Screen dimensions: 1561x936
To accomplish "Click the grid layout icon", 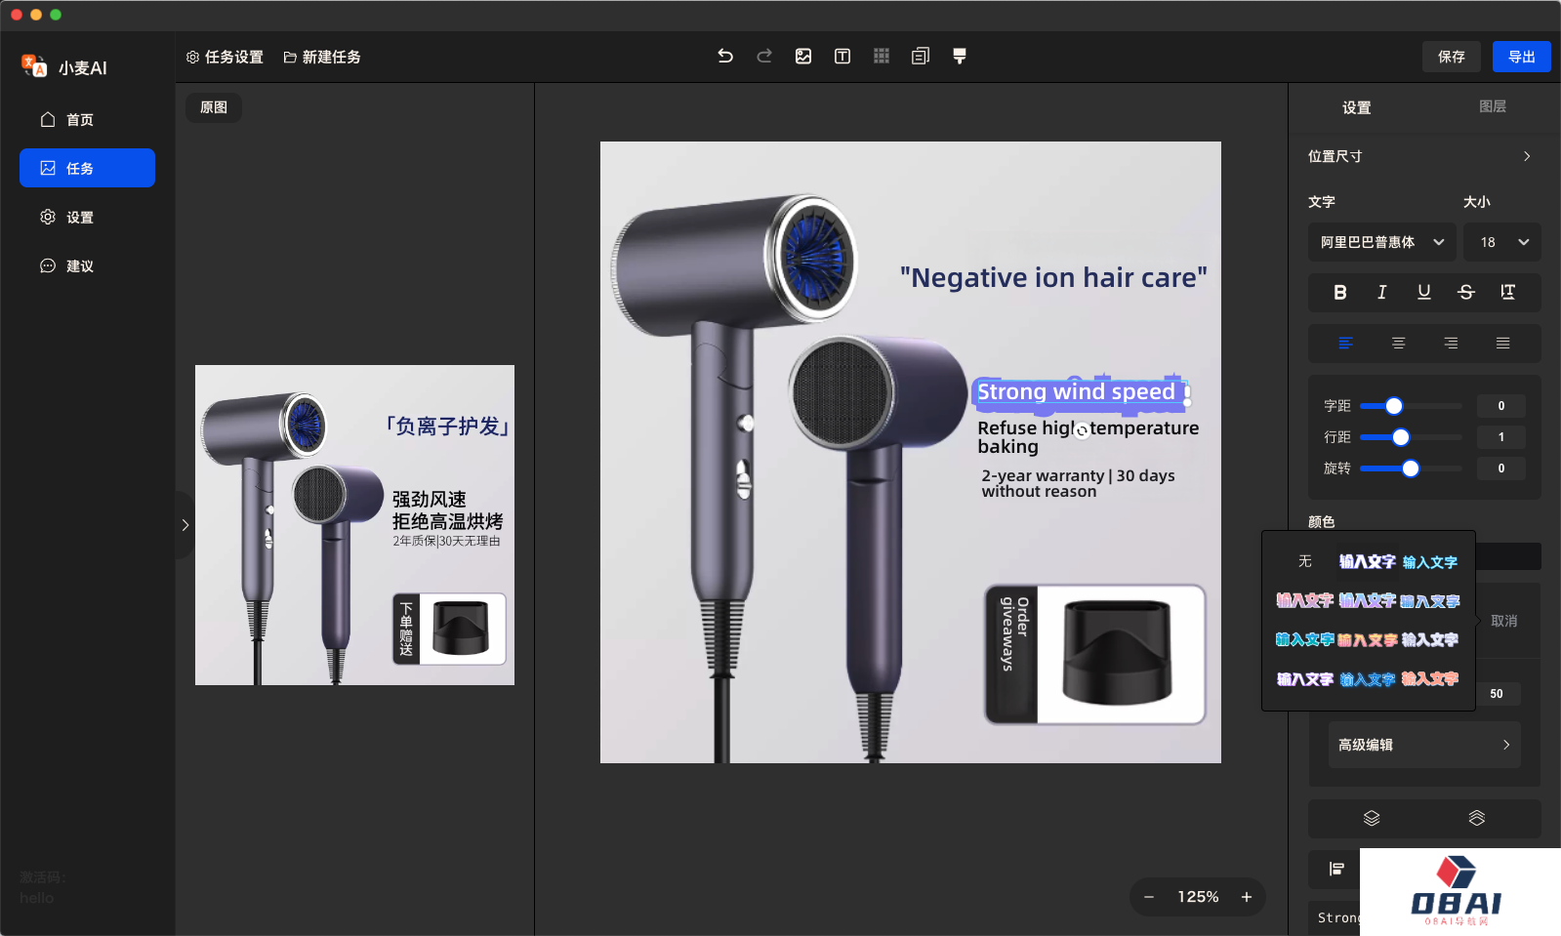I will coord(882,57).
